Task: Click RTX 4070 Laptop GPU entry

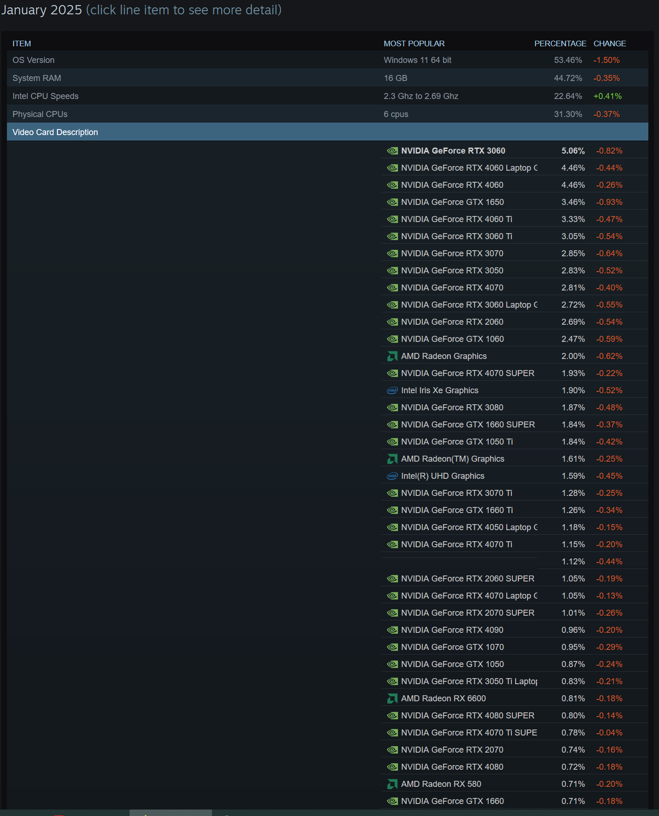Action: (469, 596)
